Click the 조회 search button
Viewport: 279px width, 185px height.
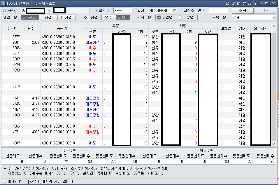point(242,11)
